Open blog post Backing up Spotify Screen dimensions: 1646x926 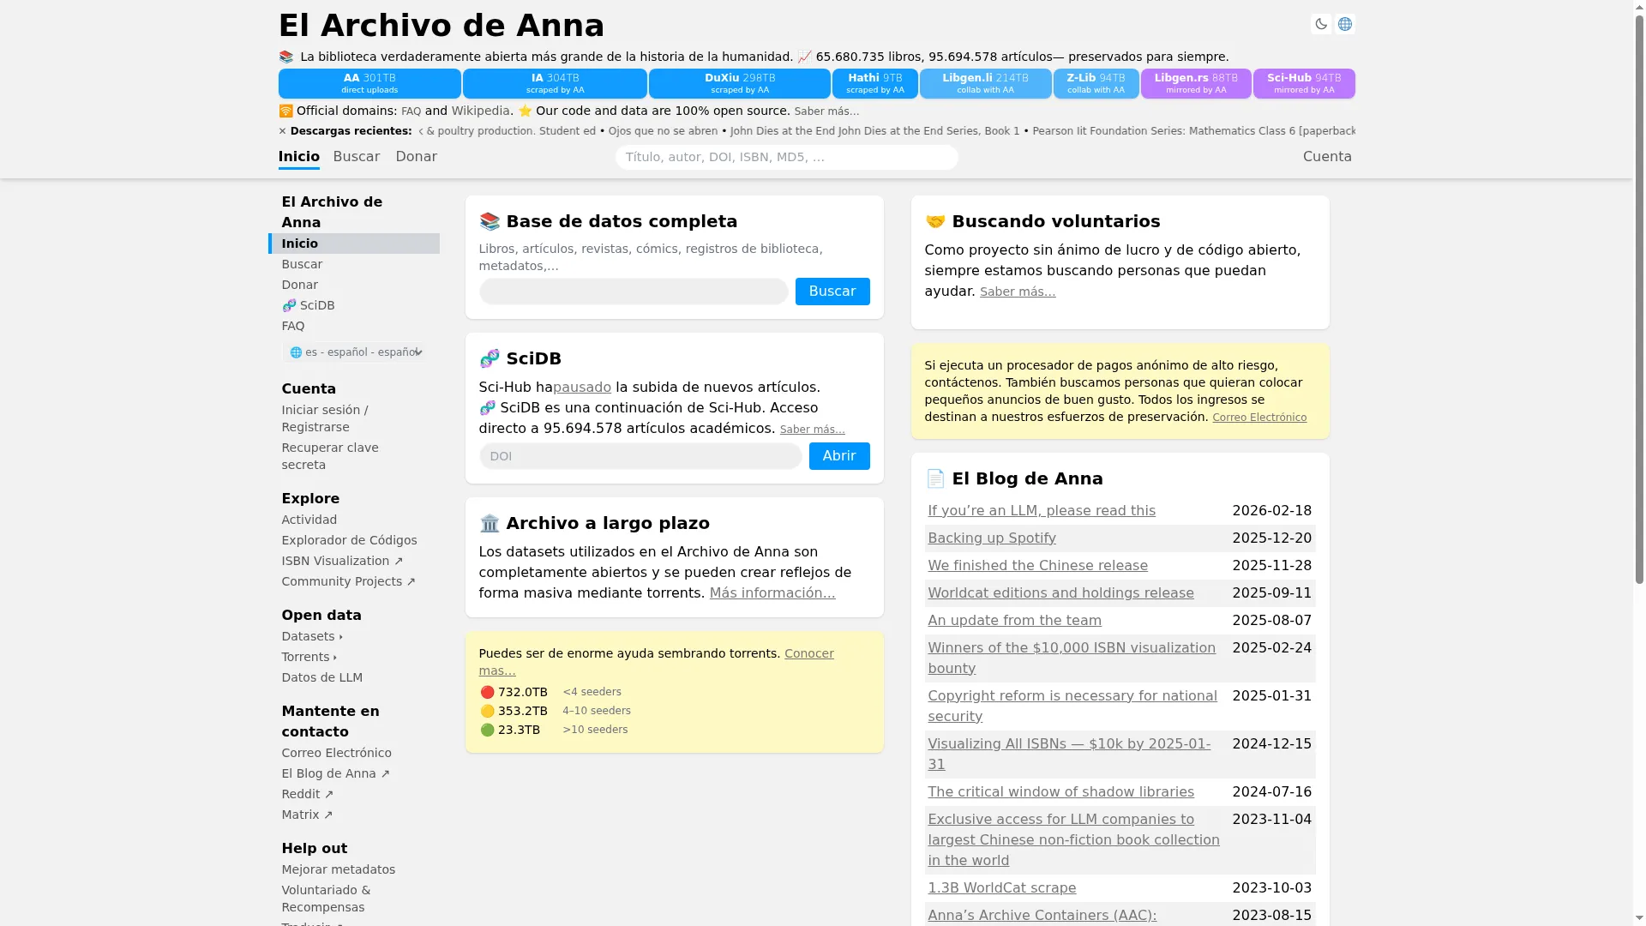click(x=992, y=538)
